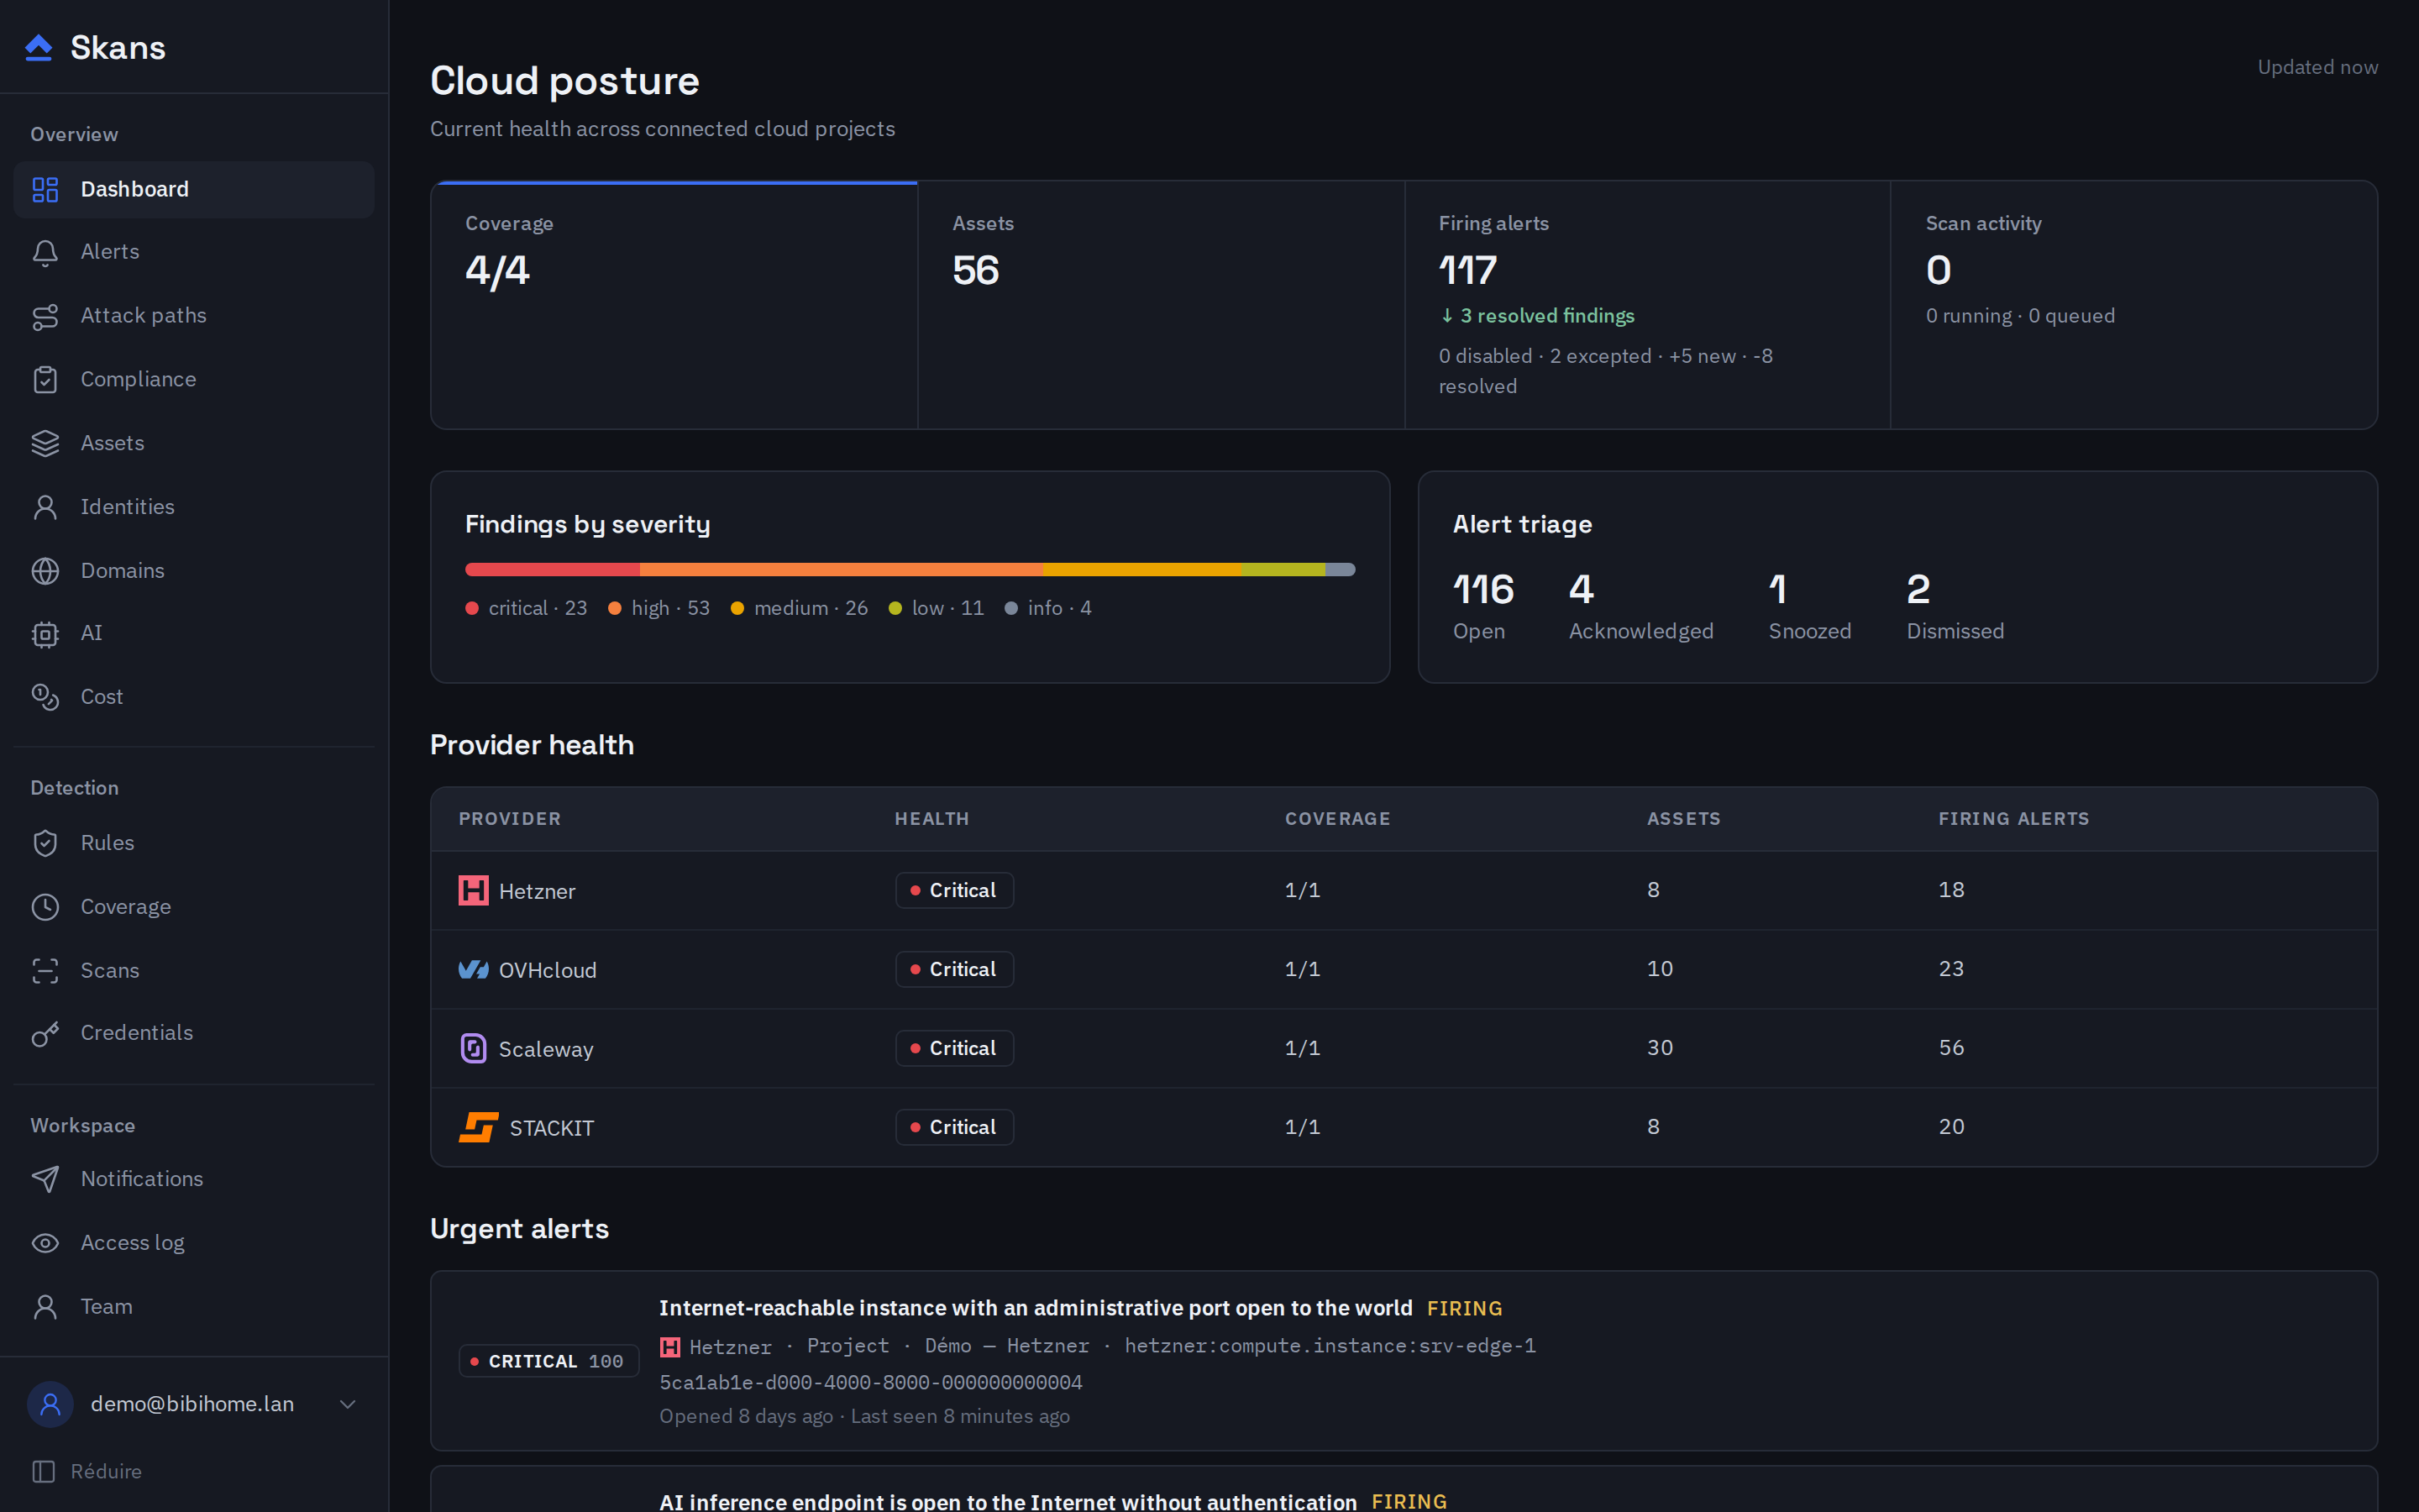
Task: Click the 2 Dismissed triage count
Action: point(1955,606)
